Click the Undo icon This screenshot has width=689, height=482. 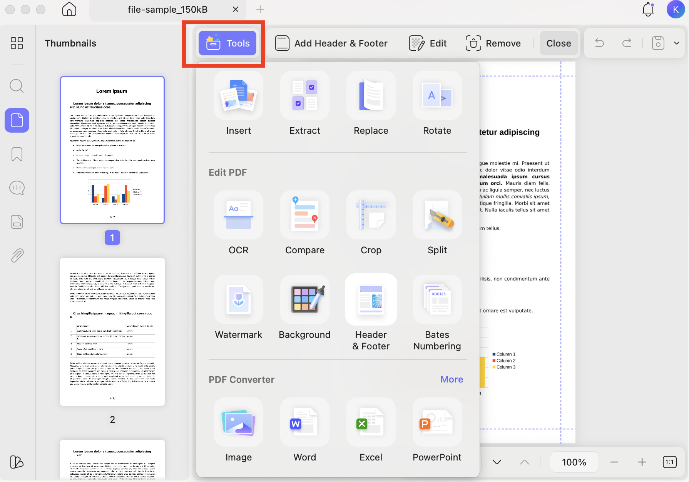point(599,43)
